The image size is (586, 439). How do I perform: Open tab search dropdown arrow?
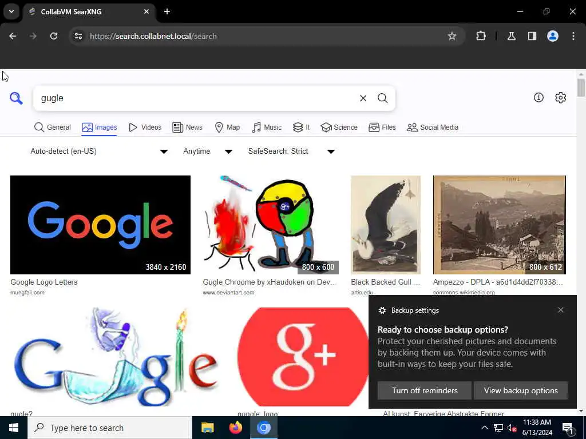coord(11,11)
